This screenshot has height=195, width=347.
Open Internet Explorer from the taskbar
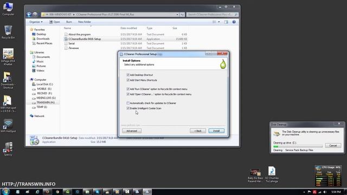[37, 192]
